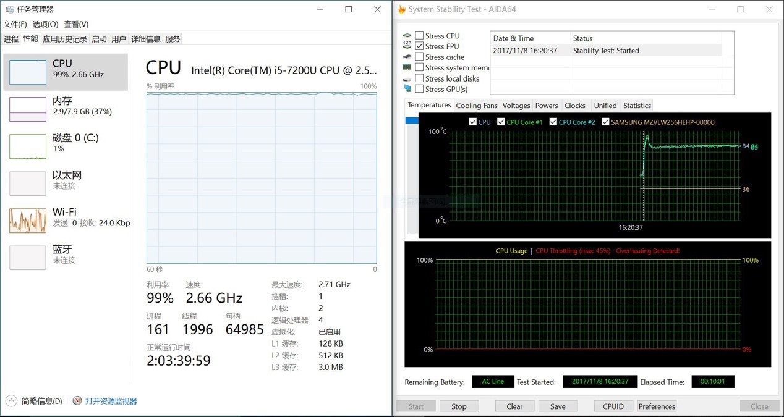Select the 磁盘 0 (C:) thumbnail

[x=28, y=146]
